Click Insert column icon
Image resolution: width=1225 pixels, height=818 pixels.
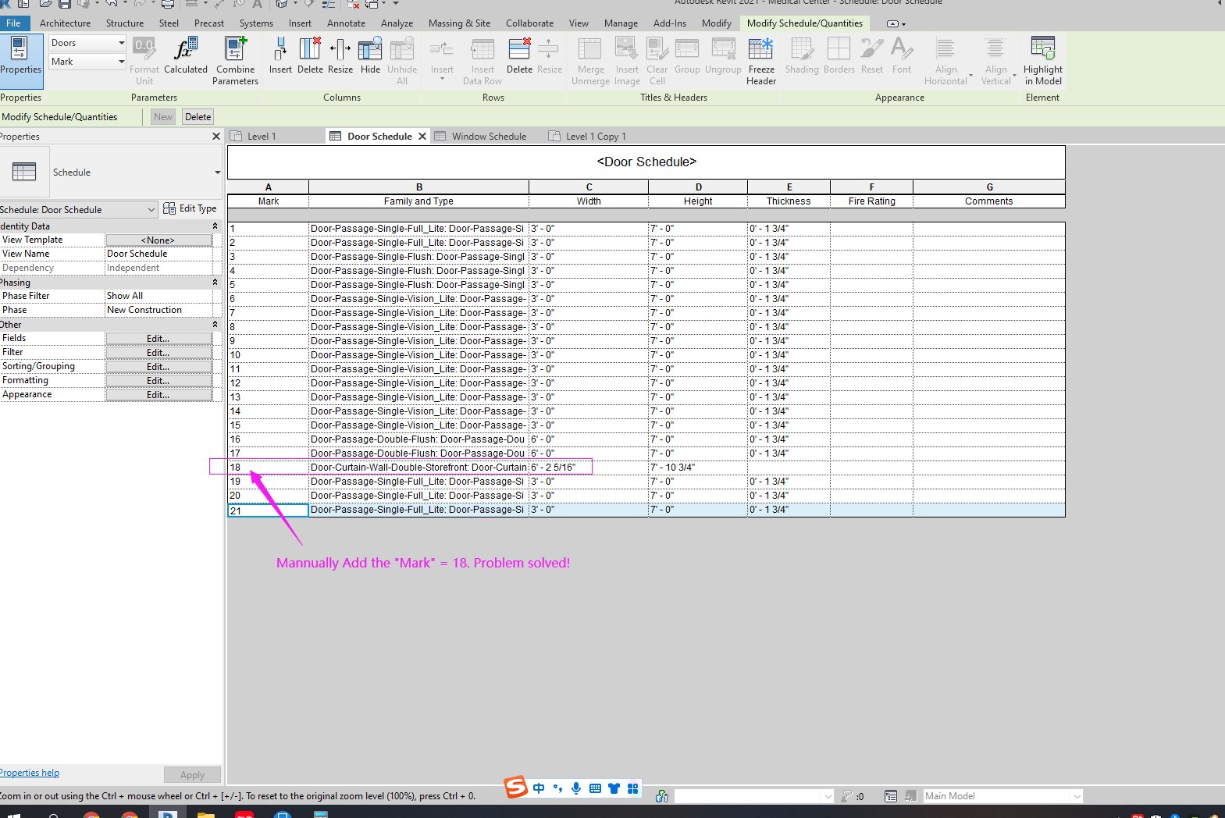280,55
